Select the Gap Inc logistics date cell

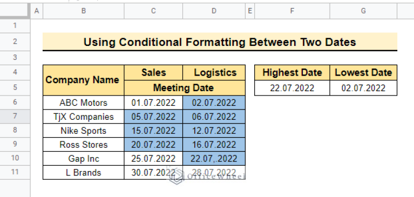click(x=214, y=159)
